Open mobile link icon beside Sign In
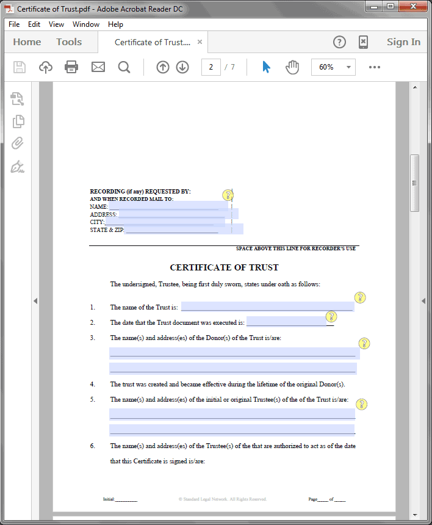This screenshot has width=432, height=525. pos(364,42)
